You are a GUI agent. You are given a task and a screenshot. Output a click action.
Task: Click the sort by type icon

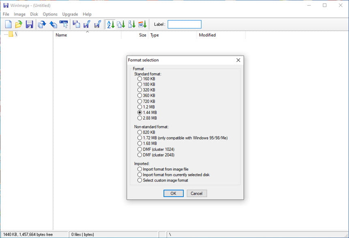(121, 24)
